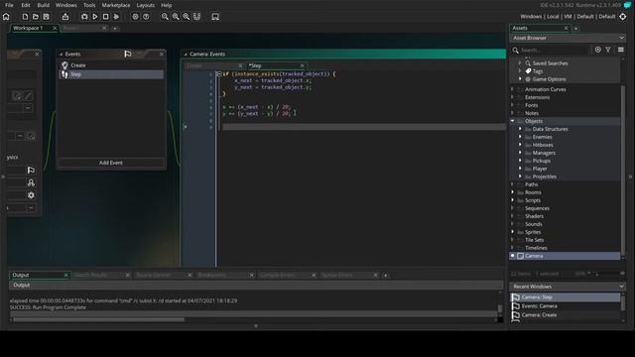
Task: Expand the Data Structures folder
Action: tap(520, 129)
